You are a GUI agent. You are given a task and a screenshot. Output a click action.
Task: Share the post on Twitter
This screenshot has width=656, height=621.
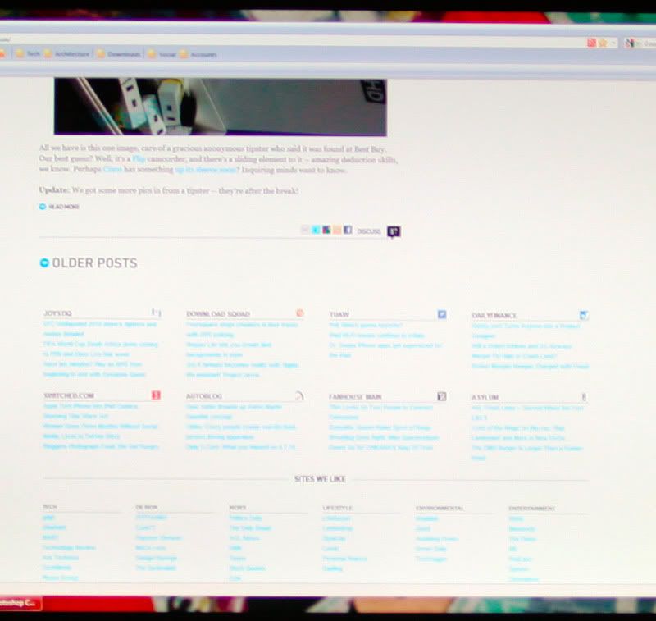[316, 230]
